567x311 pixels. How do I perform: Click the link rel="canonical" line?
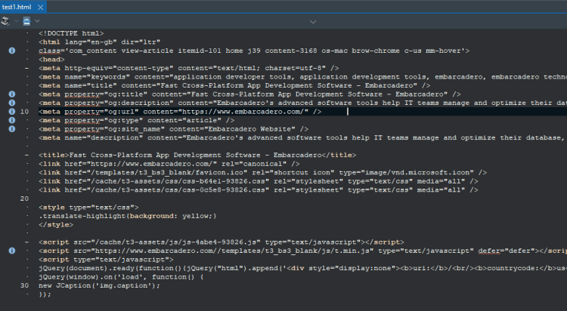point(169,164)
